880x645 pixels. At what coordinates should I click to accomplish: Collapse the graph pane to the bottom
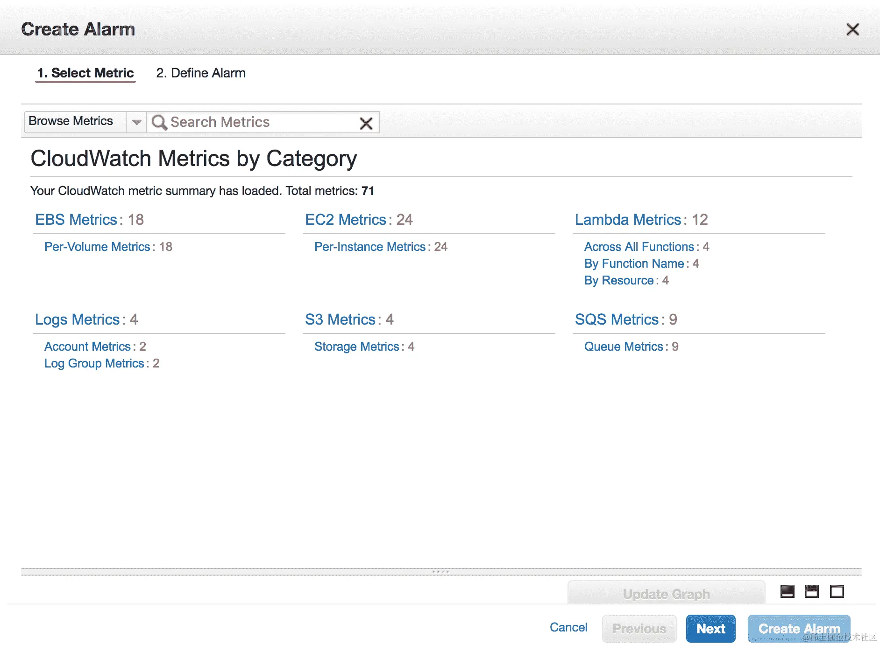pyautogui.click(x=788, y=591)
